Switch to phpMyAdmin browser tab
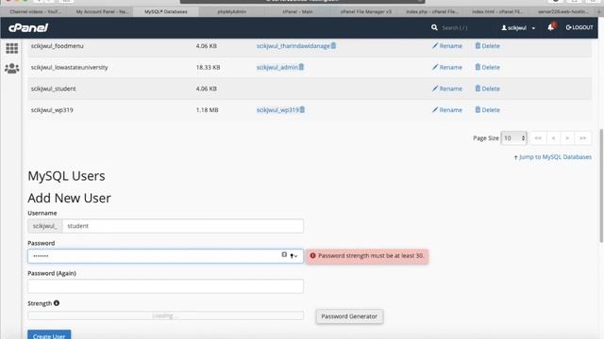 231,12
